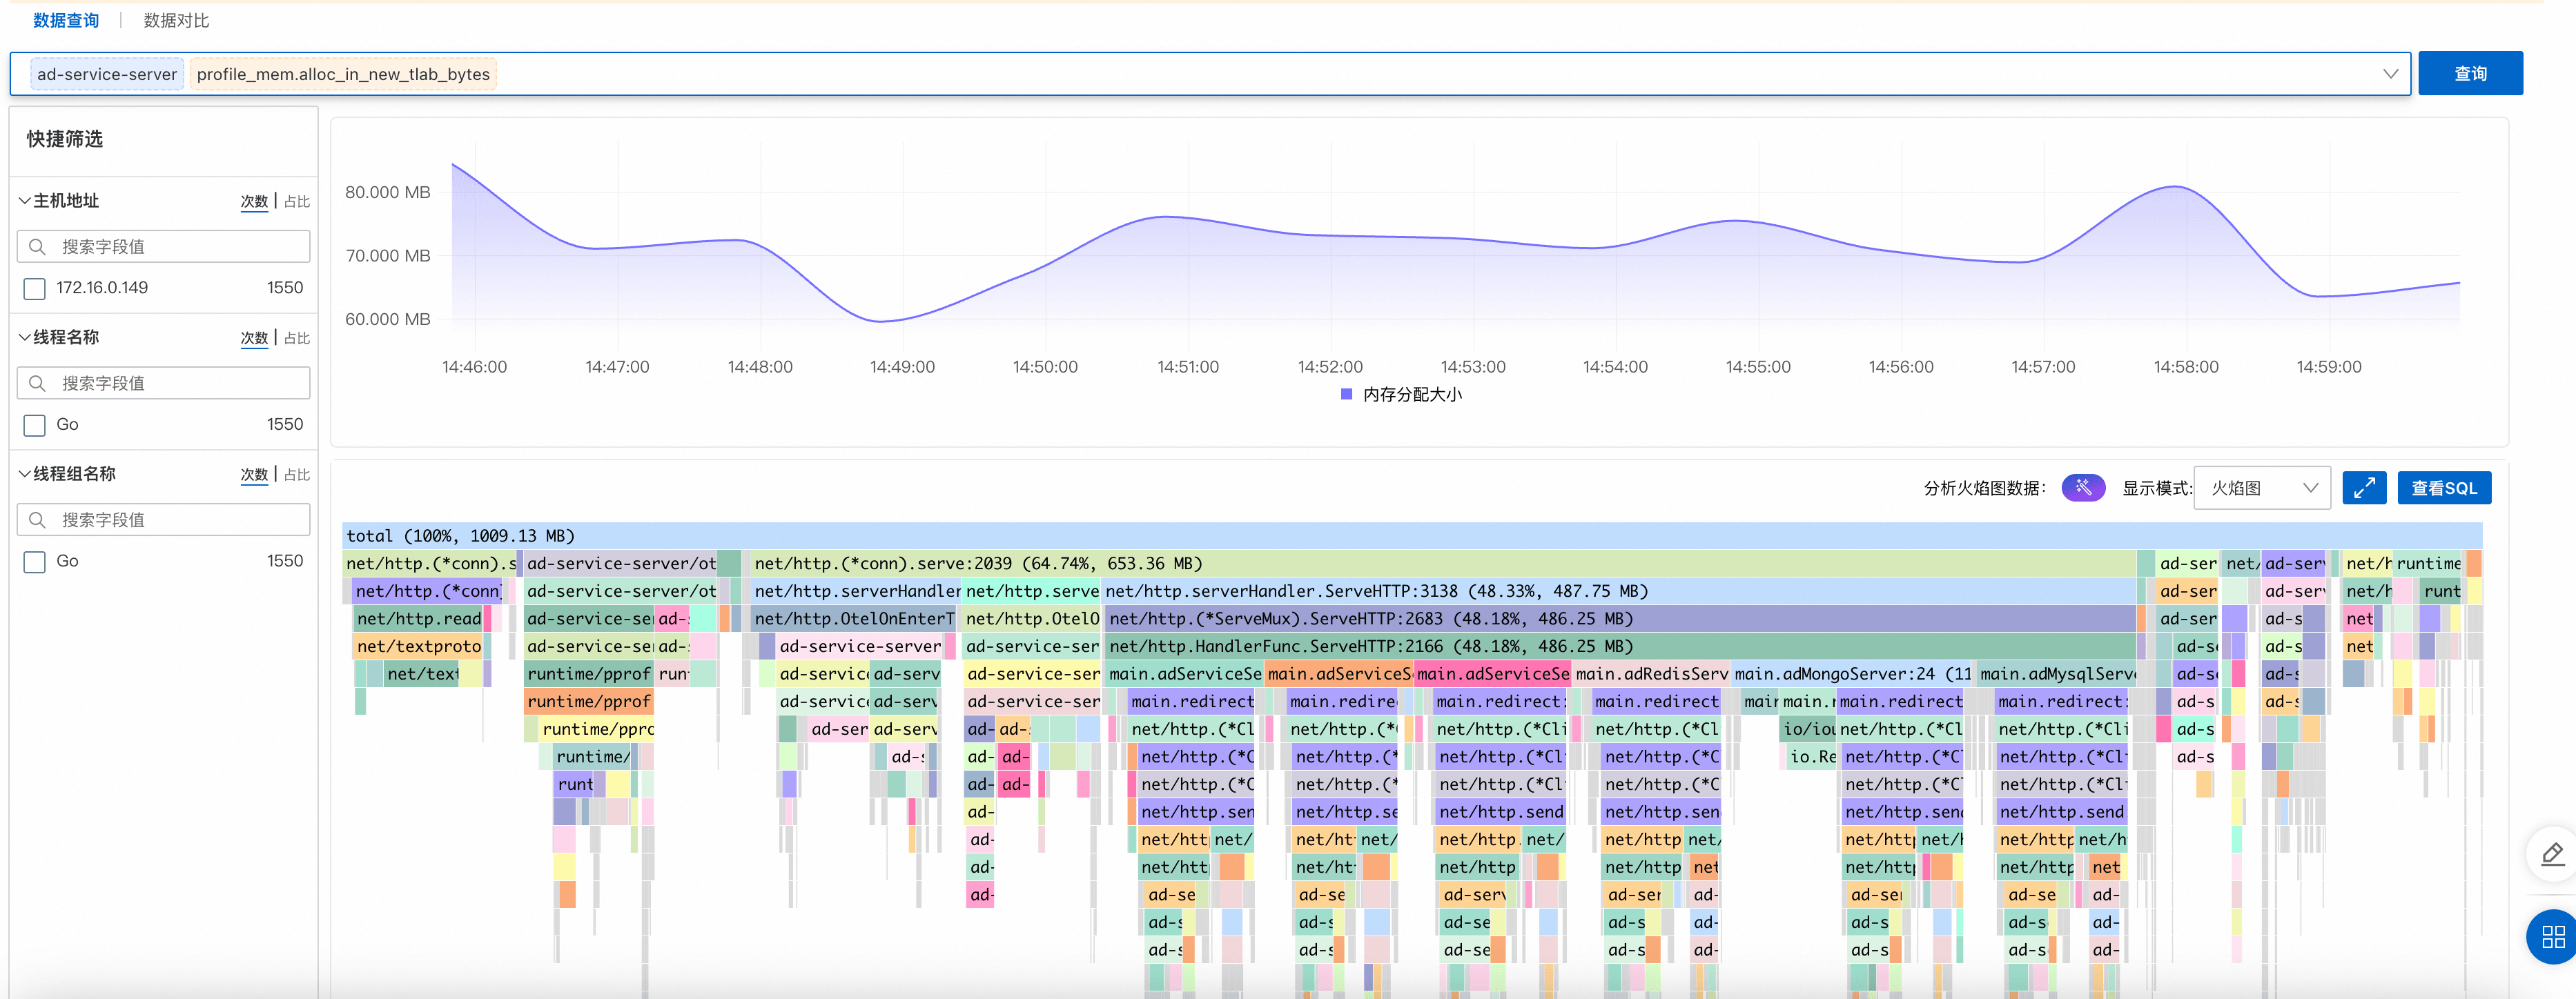Click search icon in 线程名称 field
Screen dimensions: 2576x999
[x=38, y=383]
